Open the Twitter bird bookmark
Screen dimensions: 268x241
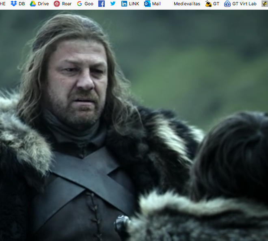[113, 4]
